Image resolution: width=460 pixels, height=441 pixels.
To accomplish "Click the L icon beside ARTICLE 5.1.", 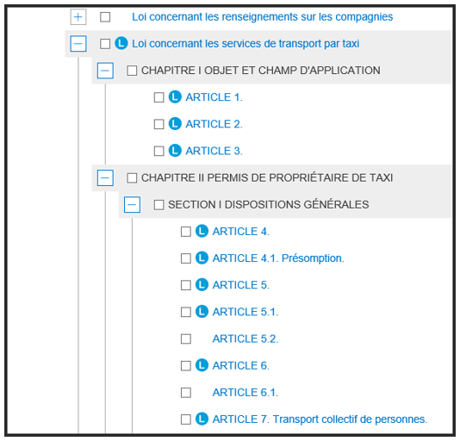I will click(202, 312).
